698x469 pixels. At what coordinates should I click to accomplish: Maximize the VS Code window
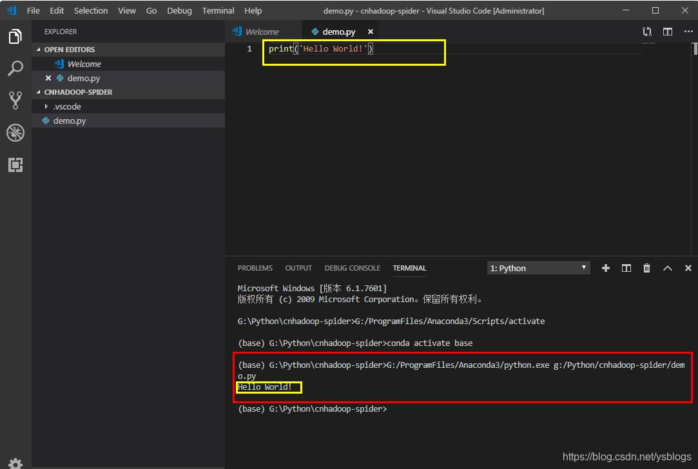[655, 10]
